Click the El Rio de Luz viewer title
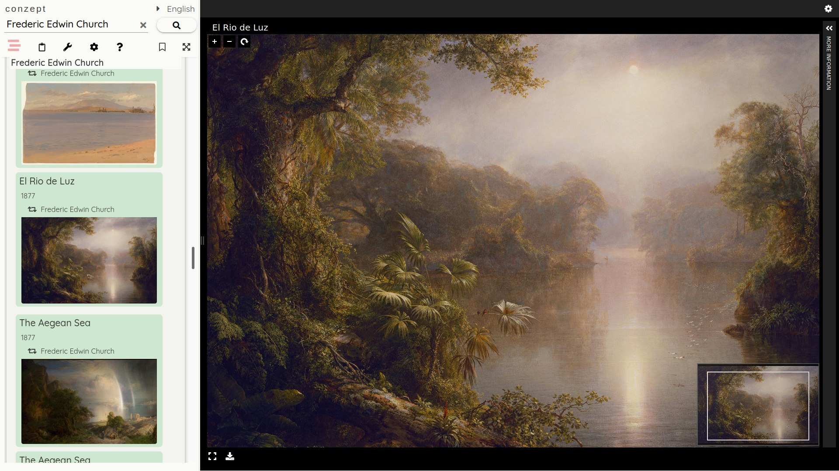Screen dimensions: 839x471 point(240,27)
